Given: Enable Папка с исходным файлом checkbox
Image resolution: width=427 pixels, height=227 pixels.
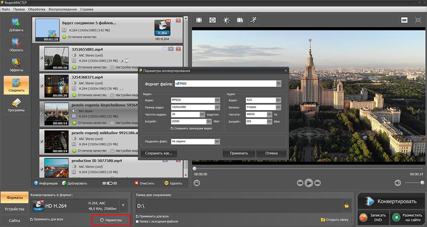Looking at the screenshot, I should tap(137, 221).
